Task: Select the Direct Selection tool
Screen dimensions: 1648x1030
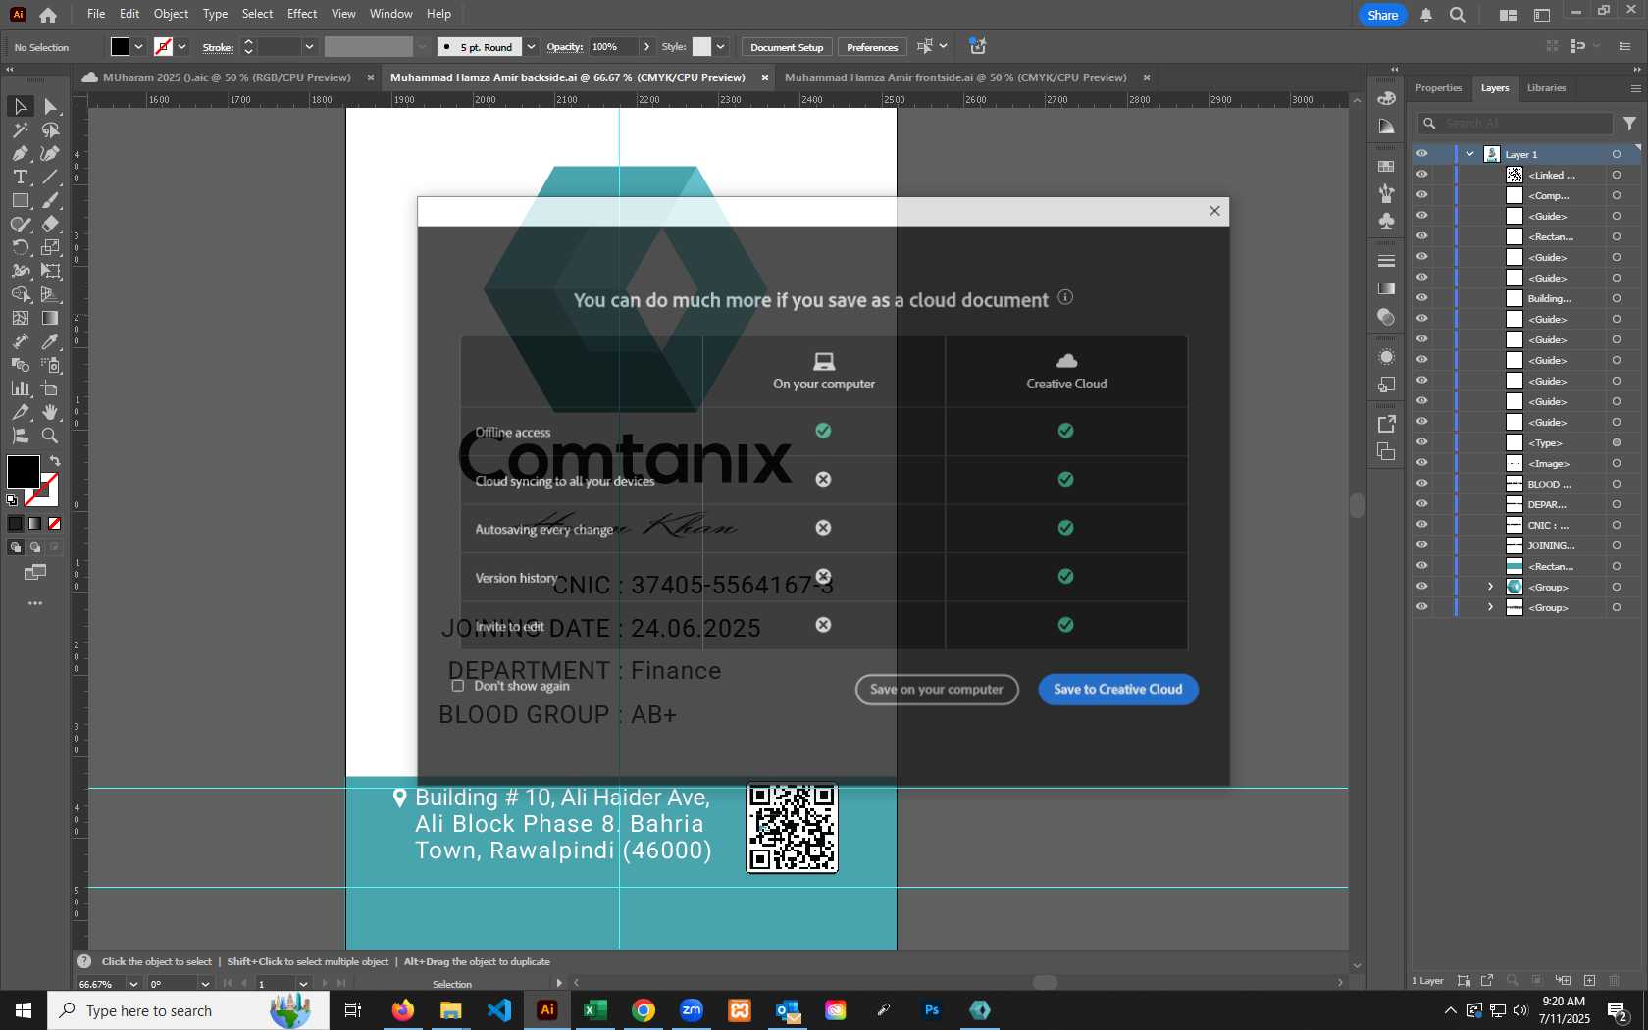Action: point(50,106)
